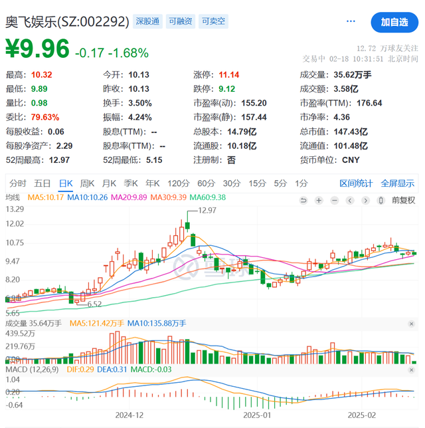Click the 货币单位 CNY value

tap(351, 160)
